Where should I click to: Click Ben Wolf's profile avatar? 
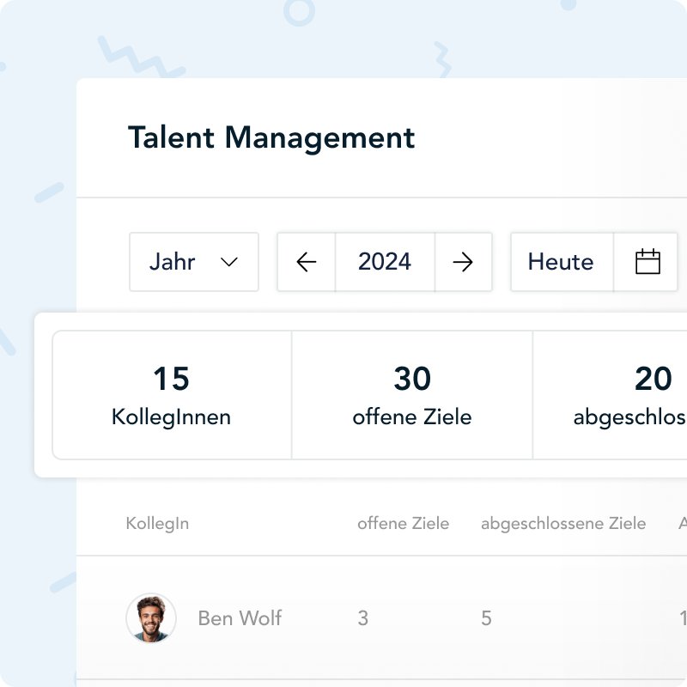[x=151, y=618]
